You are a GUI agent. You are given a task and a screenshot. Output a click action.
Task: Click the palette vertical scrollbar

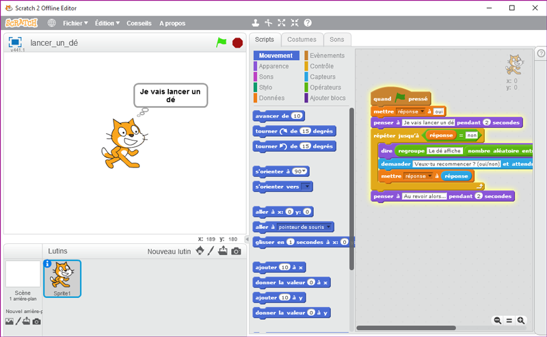pyautogui.click(x=351, y=189)
